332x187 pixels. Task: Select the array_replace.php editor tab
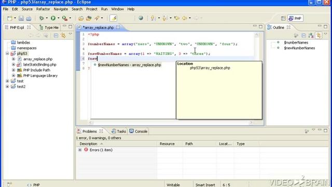pyautogui.click(x=98, y=28)
